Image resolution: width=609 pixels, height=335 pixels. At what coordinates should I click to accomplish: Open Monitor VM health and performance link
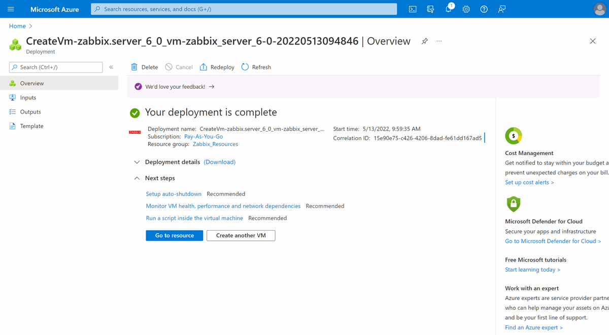coord(223,206)
